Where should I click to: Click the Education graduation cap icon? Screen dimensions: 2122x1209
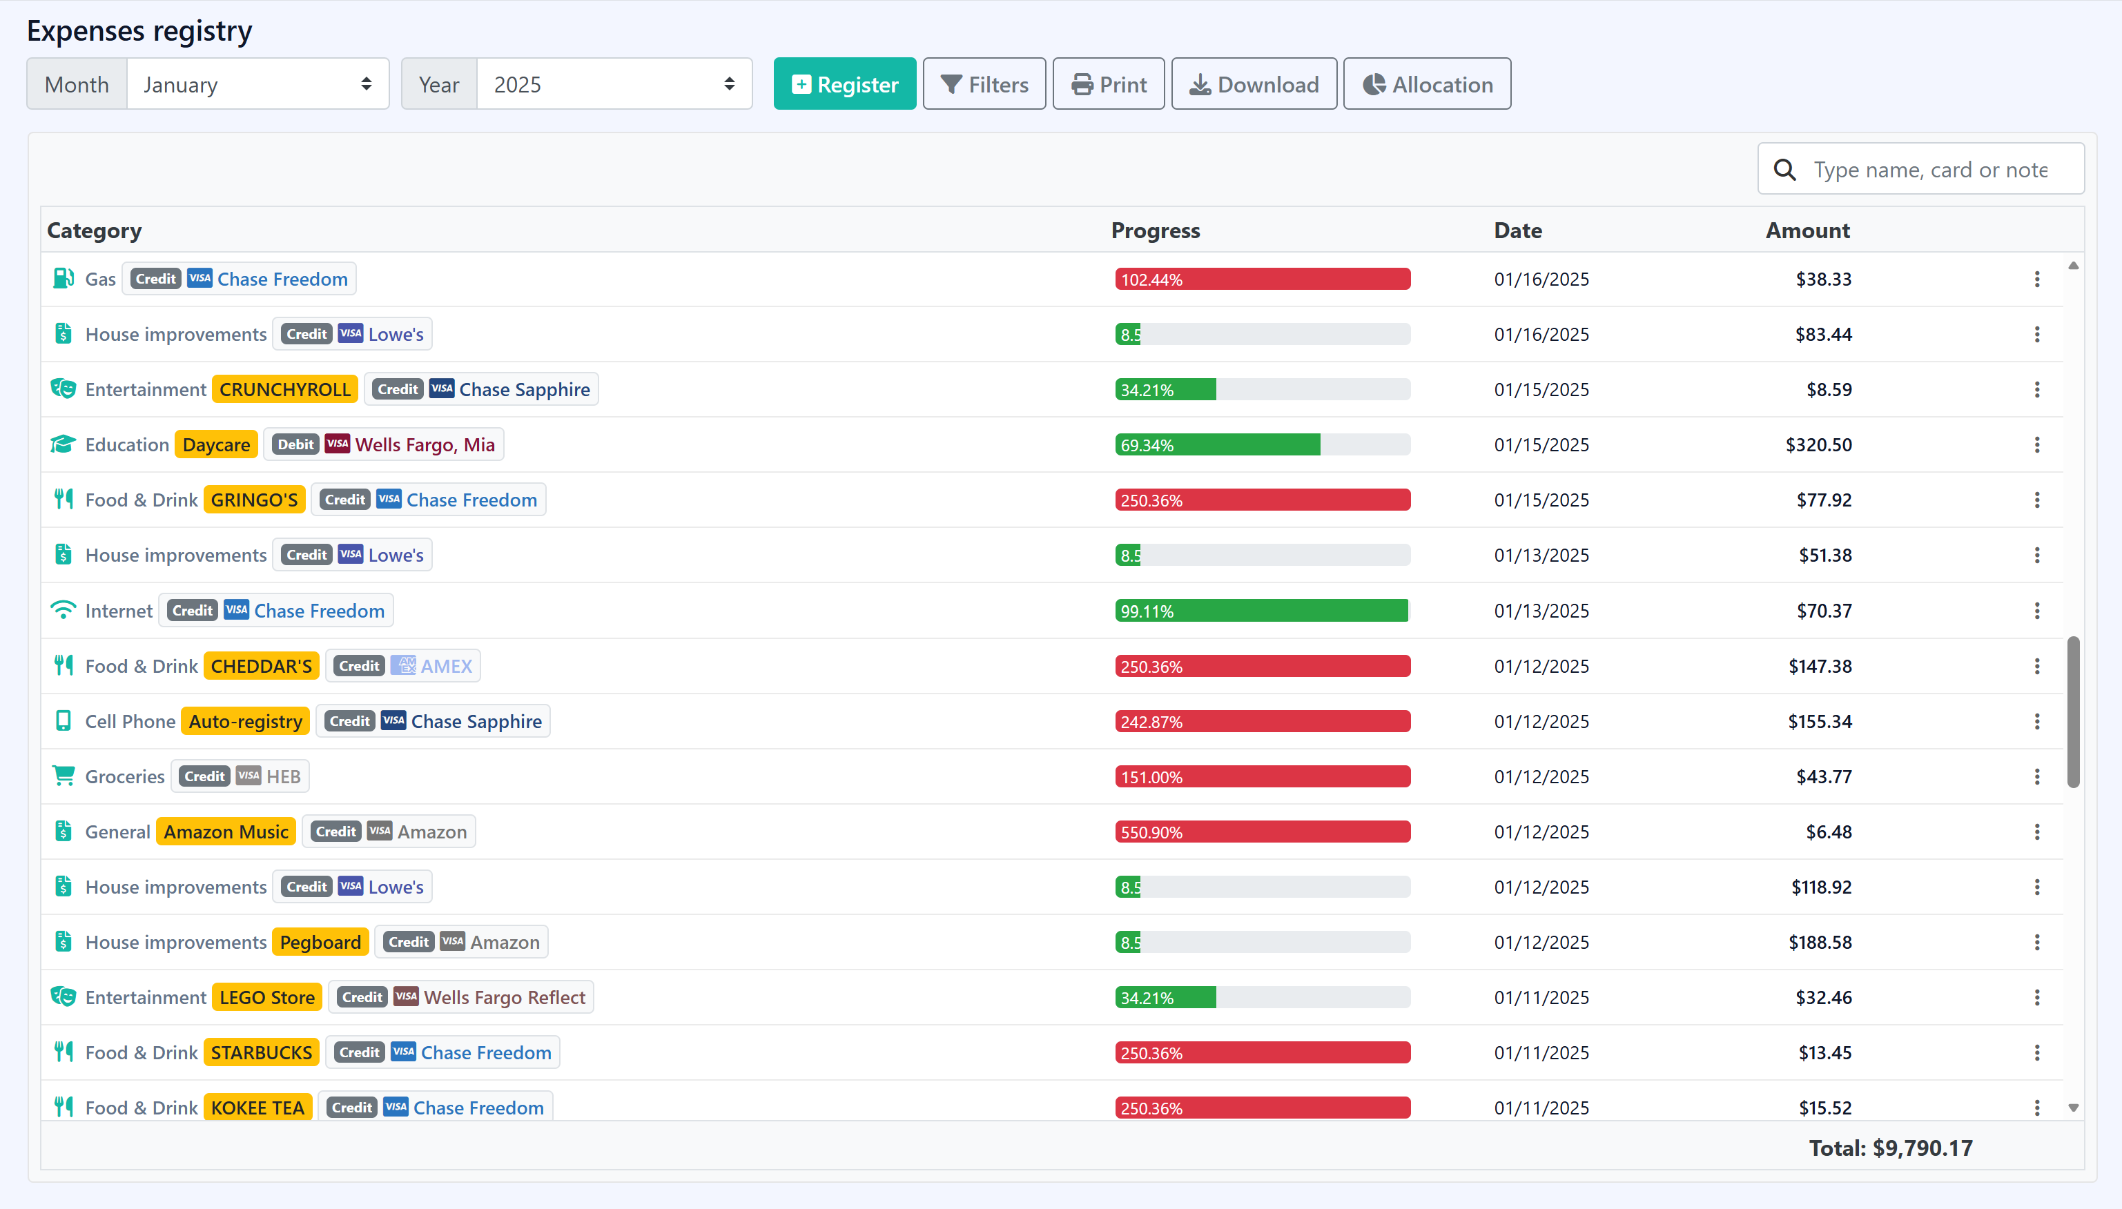coord(63,444)
